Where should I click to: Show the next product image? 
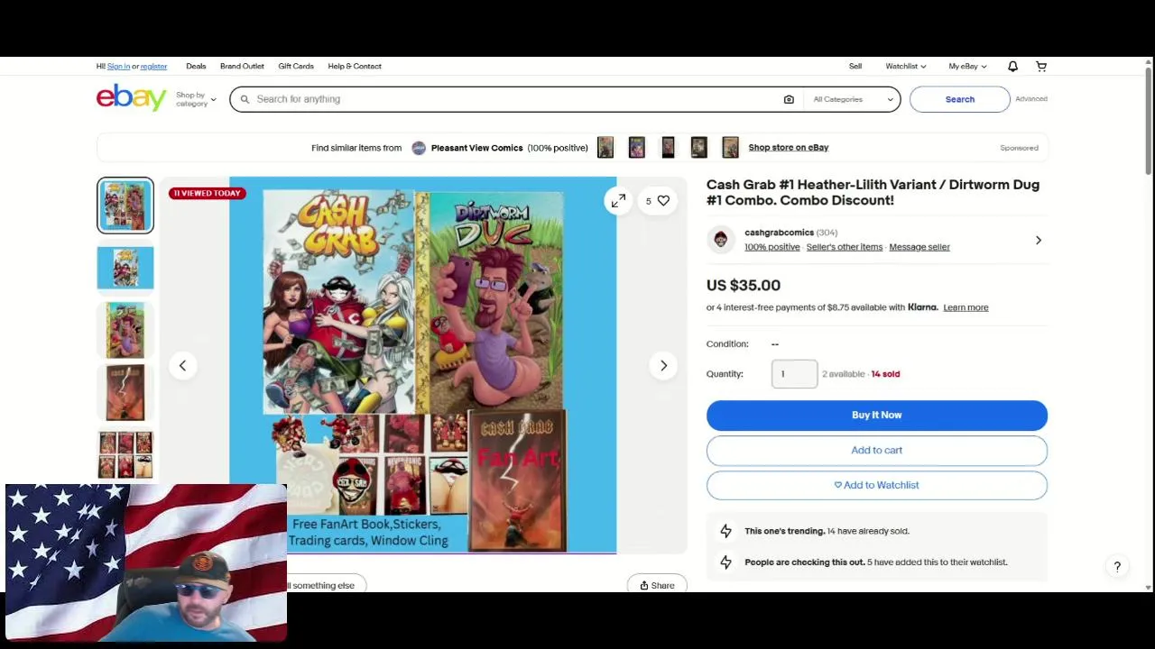point(663,365)
